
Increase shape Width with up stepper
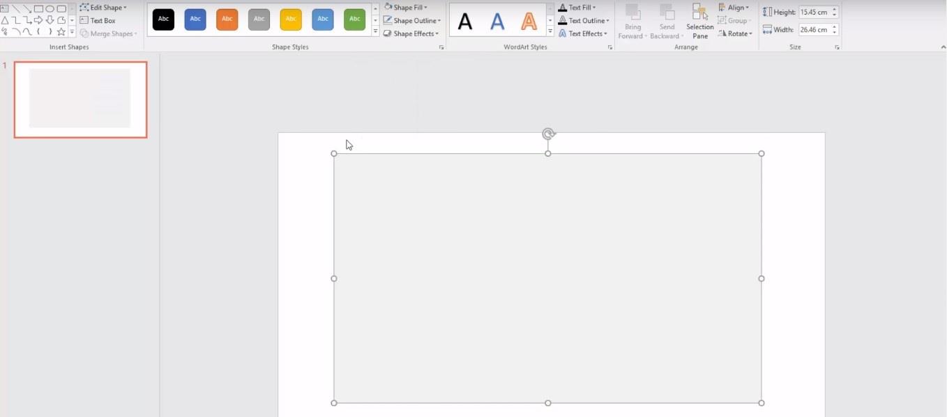[x=835, y=26]
